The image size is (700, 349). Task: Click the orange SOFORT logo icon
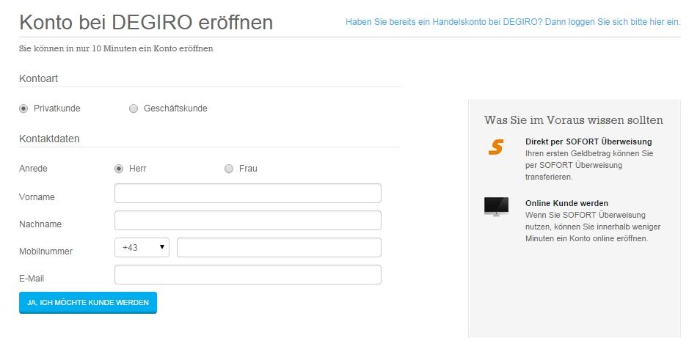pos(496,147)
